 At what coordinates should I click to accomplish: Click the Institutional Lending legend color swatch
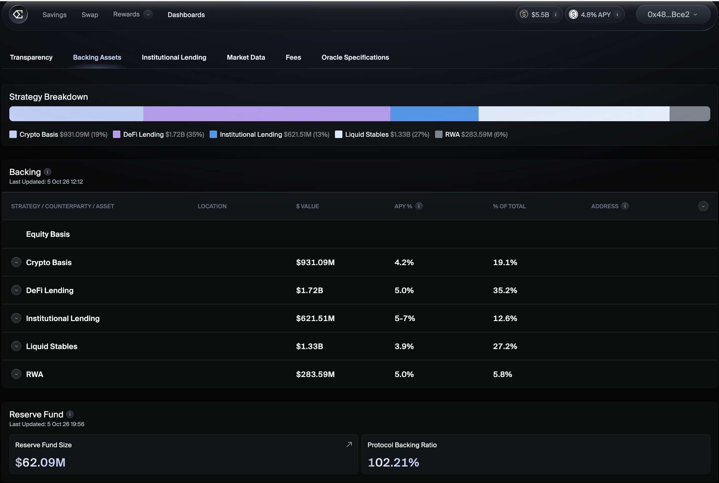213,134
